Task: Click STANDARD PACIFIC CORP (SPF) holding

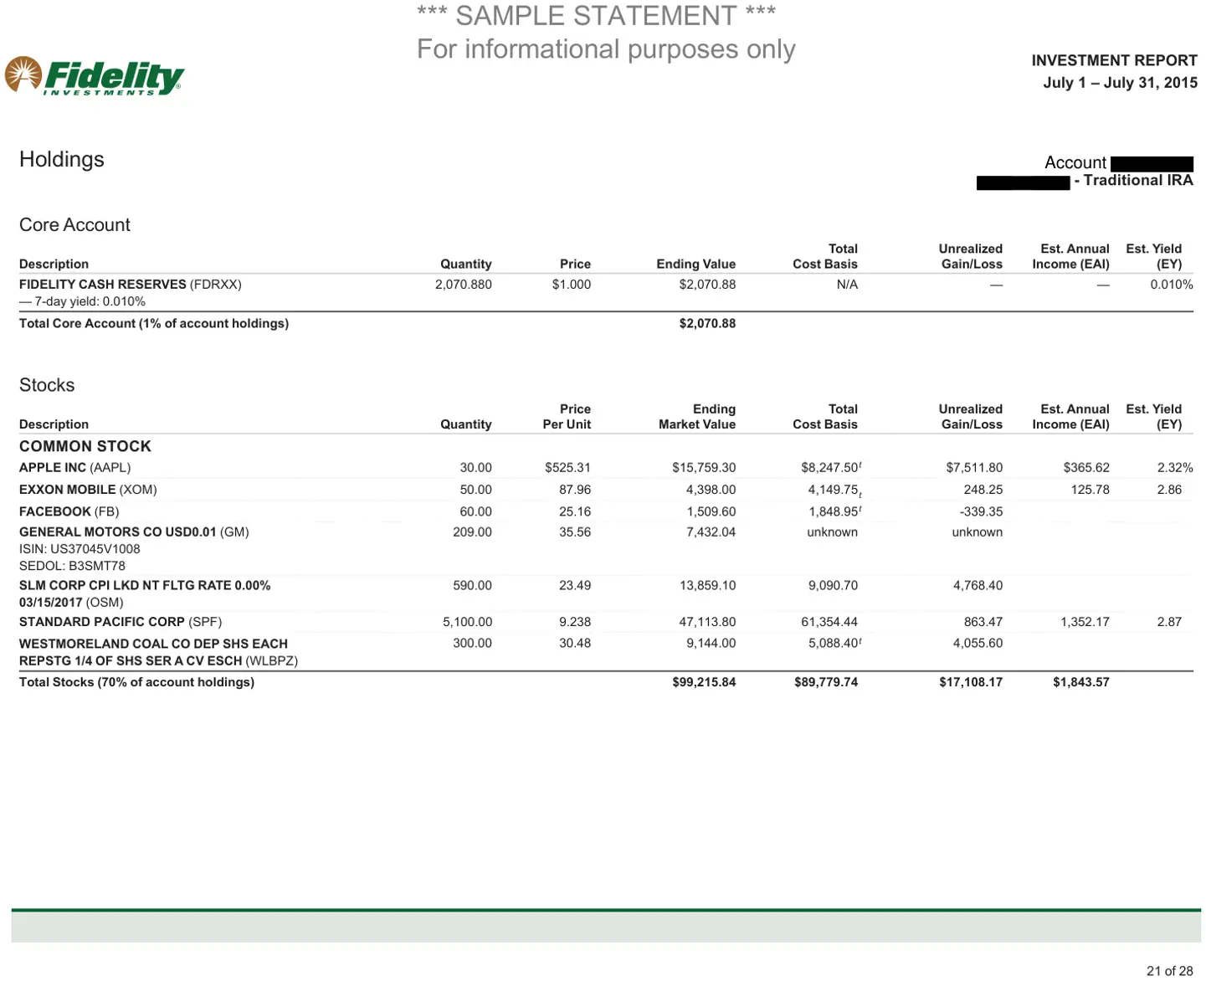Action: click(121, 622)
